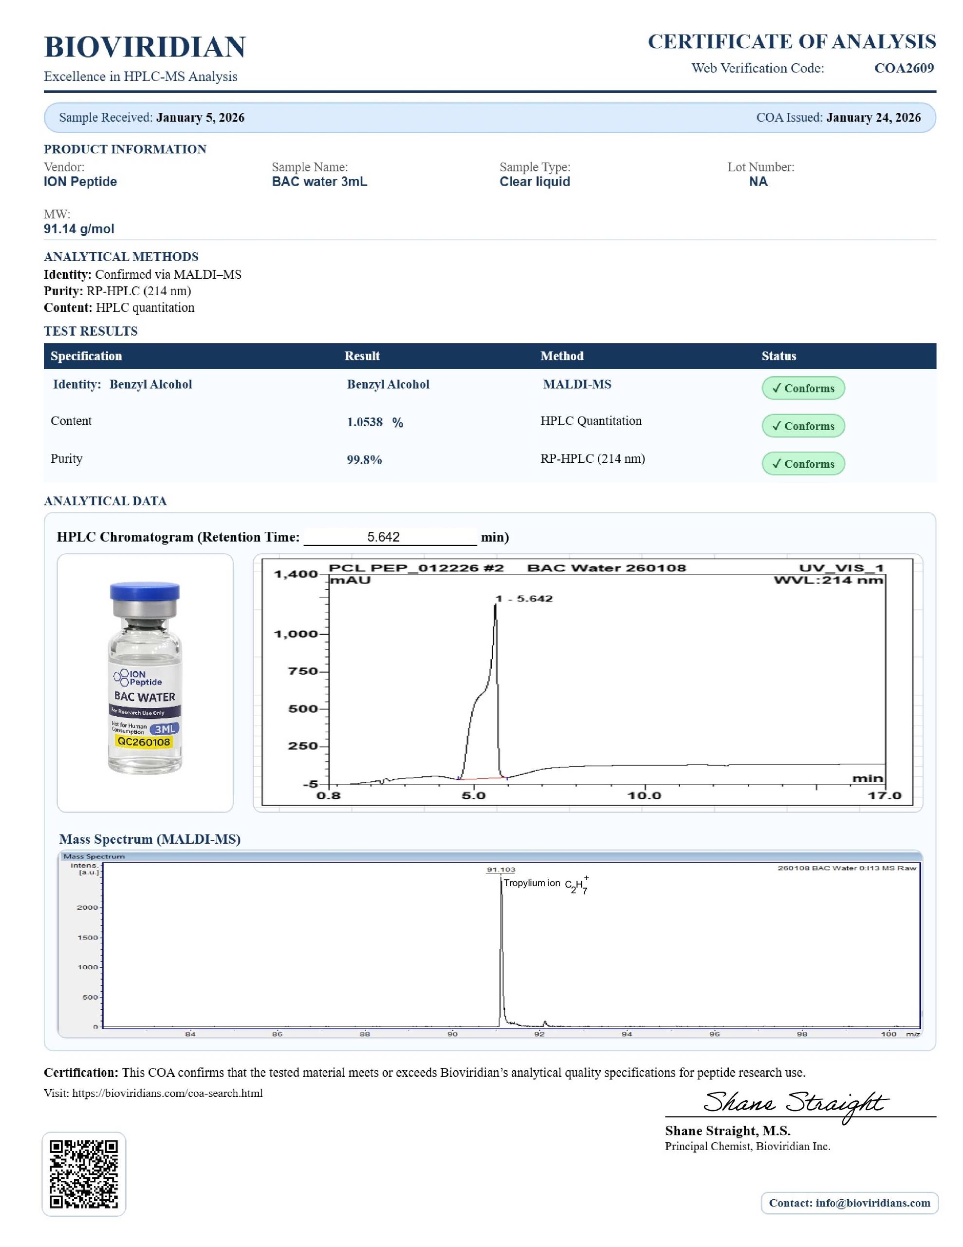The width and height of the screenshot is (963, 1247).
Task: Click the HPLC peak label 1 - 5.642
Action: tap(523, 598)
